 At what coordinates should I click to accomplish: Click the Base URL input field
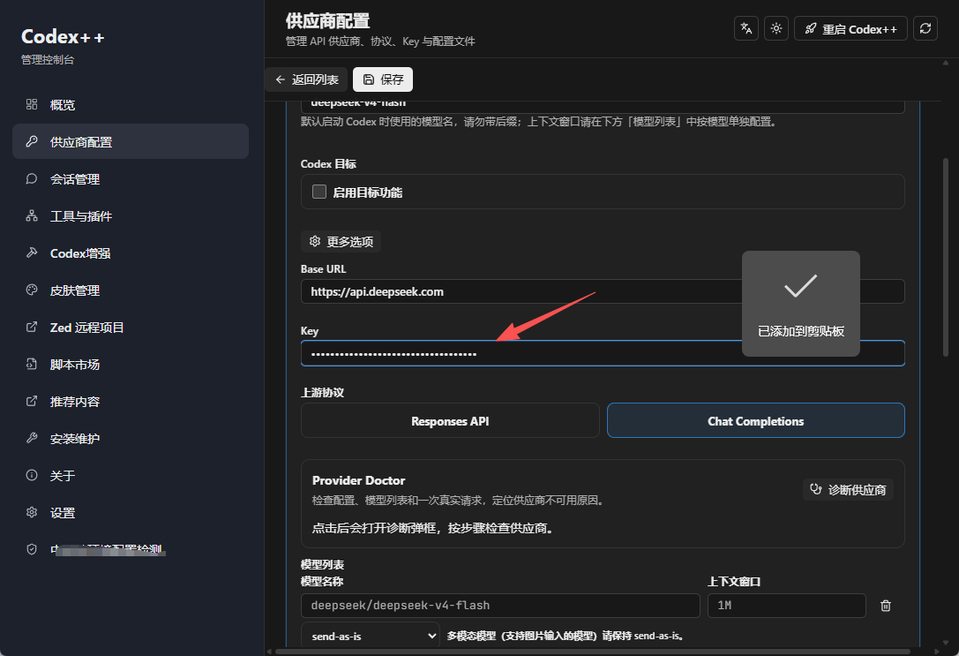pyautogui.click(x=603, y=291)
